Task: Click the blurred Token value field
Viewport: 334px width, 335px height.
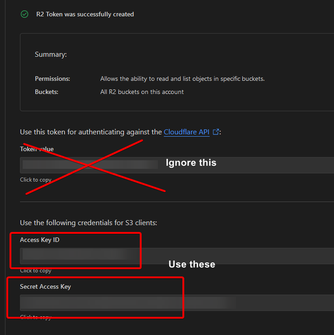Action: click(x=177, y=165)
